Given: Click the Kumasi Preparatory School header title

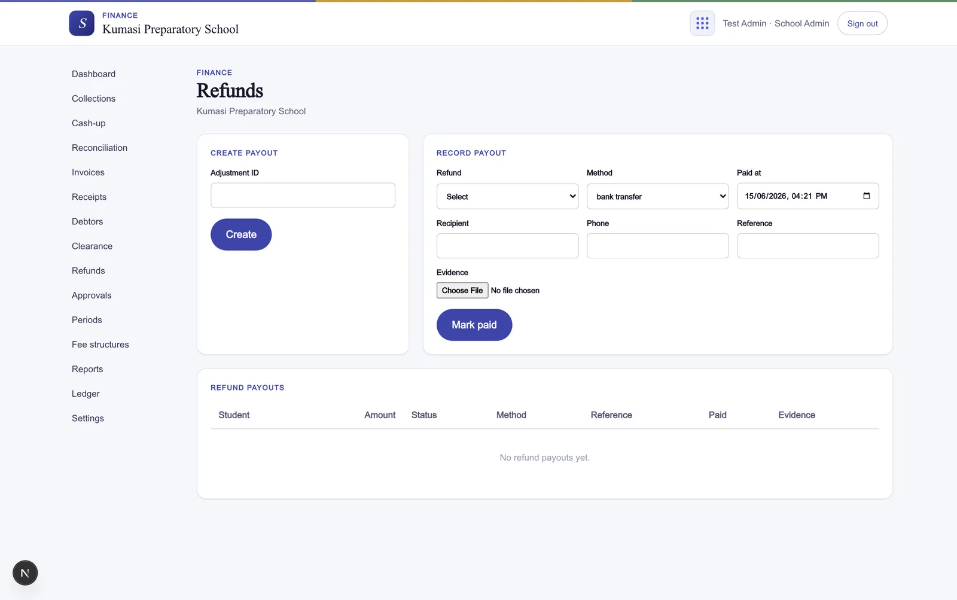Looking at the screenshot, I should (x=170, y=29).
